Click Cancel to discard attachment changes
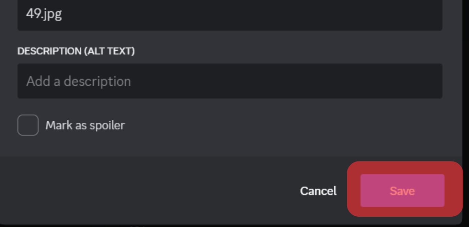Viewport: 469px width, 227px height. point(318,191)
